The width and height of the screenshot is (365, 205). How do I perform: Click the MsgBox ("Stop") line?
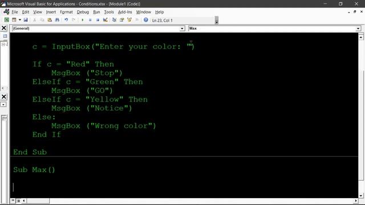point(87,73)
